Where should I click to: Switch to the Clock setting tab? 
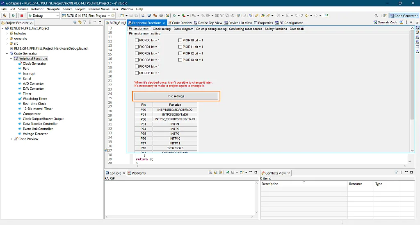[x=162, y=29]
